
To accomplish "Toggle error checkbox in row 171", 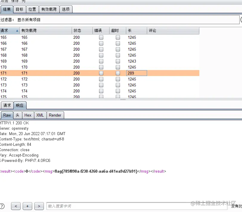I will (x=101, y=73).
